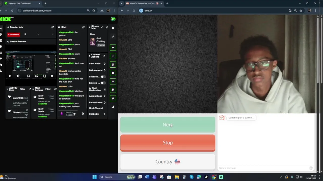Image resolution: width=323 pixels, height=181 pixels.
Task: Toggle the wrench widget in right sidebar
Action: [113, 98]
